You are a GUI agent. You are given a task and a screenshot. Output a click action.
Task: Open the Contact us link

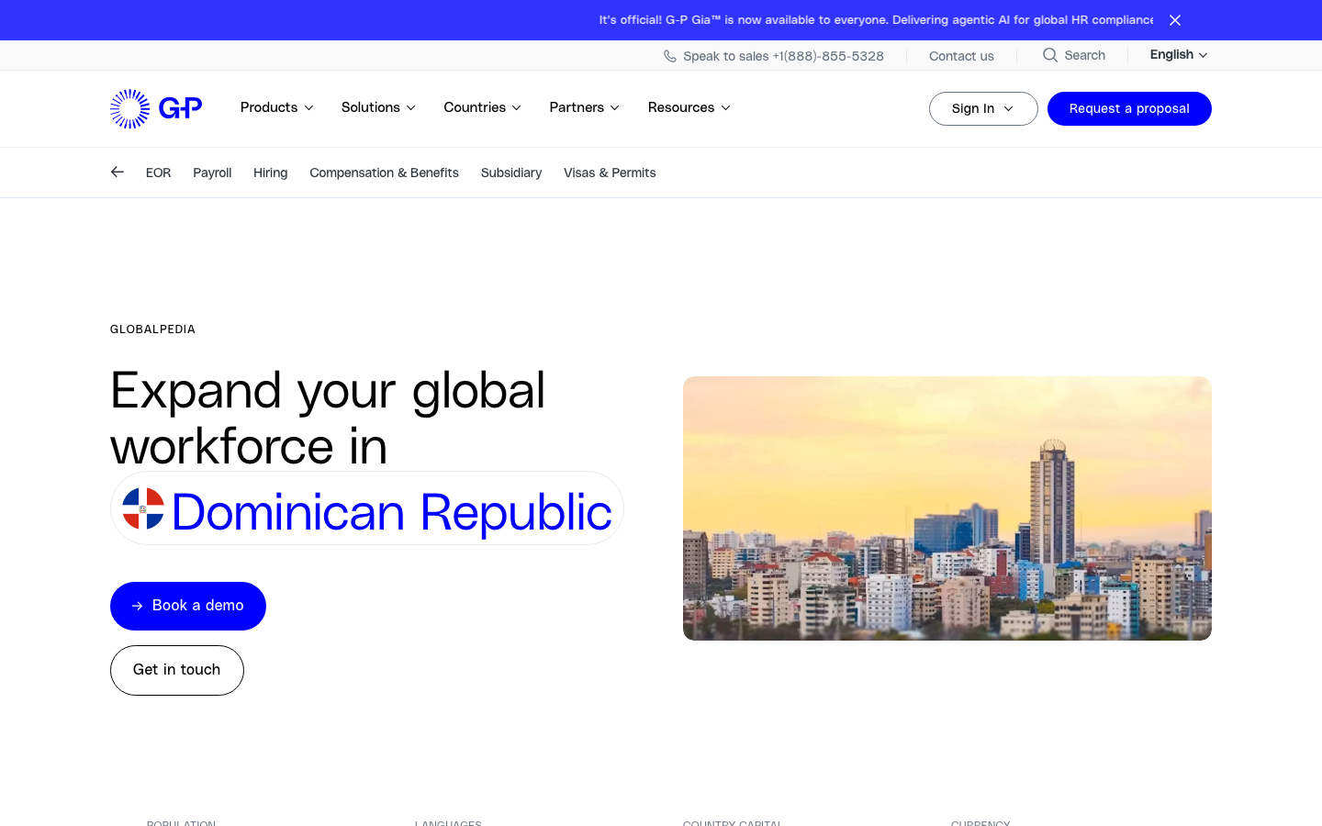click(961, 56)
